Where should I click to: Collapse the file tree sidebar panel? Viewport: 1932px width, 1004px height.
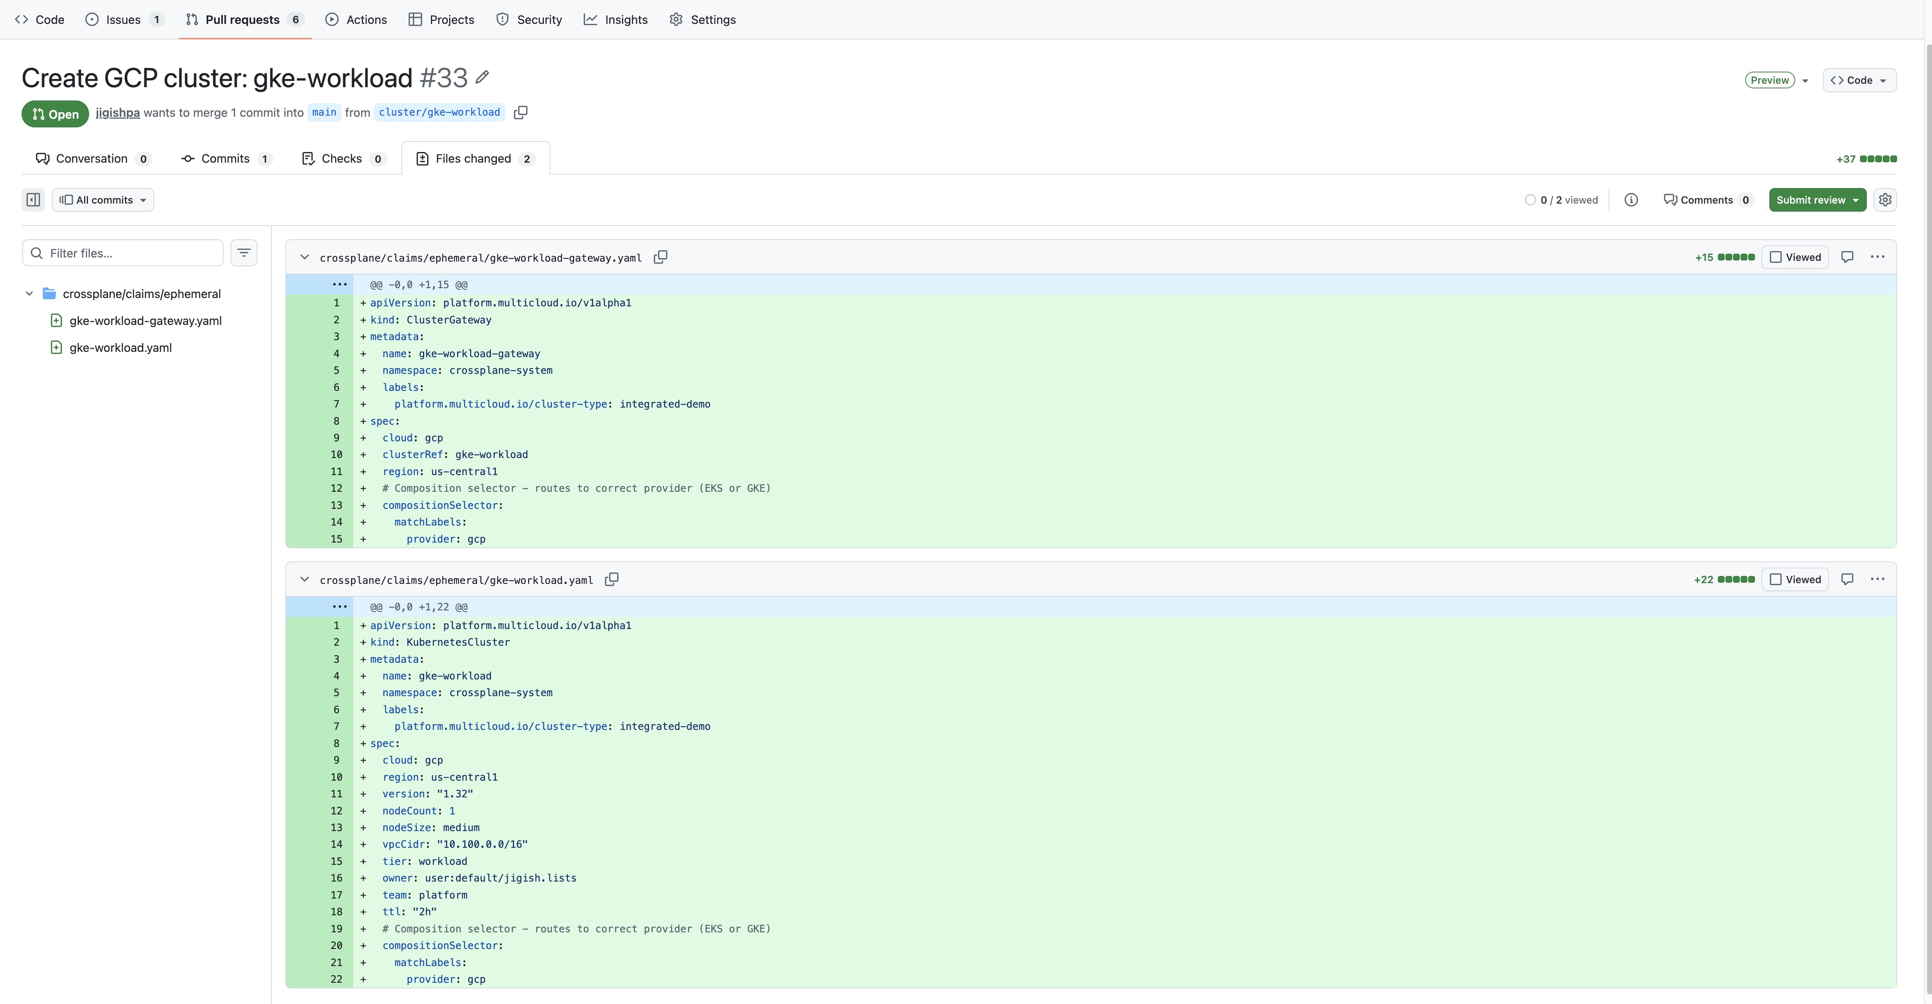pos(33,199)
